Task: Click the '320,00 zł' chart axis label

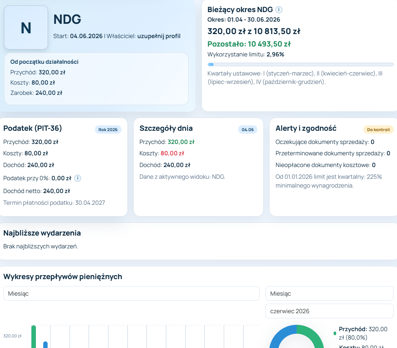Action: (12, 336)
